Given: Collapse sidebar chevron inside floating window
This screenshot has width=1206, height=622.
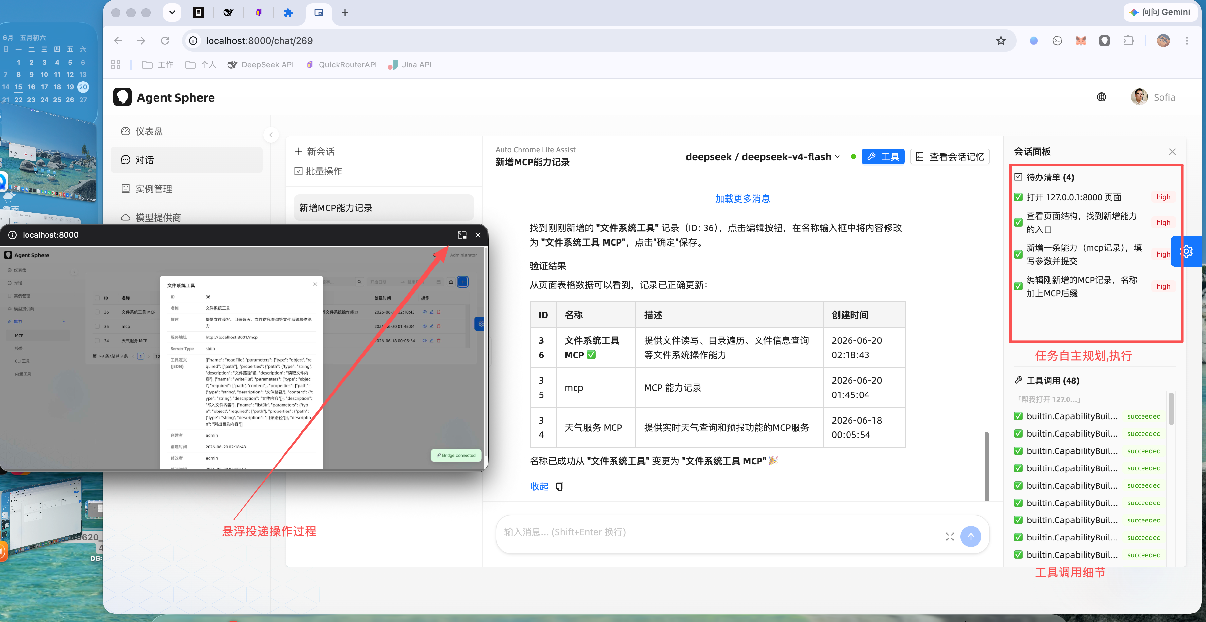Looking at the screenshot, I should [x=74, y=272].
